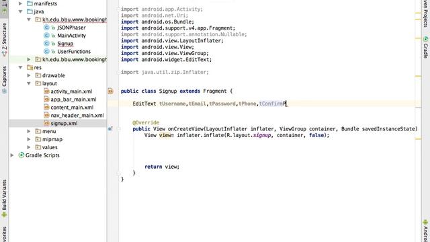Click the values folder icon
Viewport: 430px width, 242px height.
tap(38, 147)
